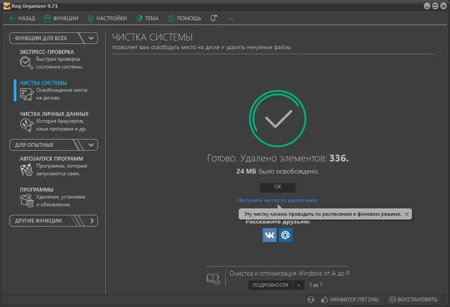The width and height of the screenshot is (450, 307).
Task: Click the headset support icon
Action: coord(311,300)
